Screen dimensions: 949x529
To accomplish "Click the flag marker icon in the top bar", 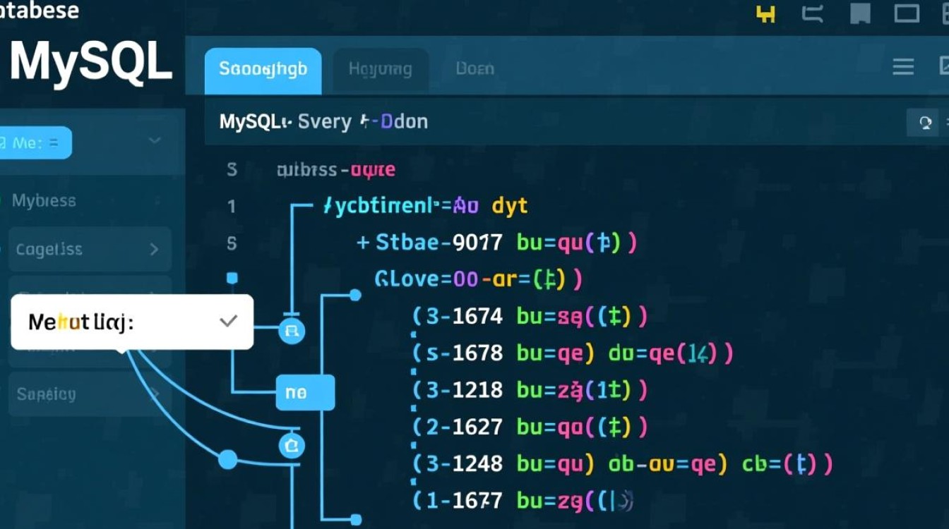I will point(859,12).
